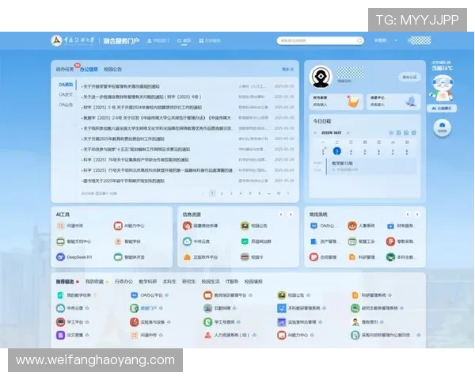The width and height of the screenshot is (475, 380).
Task: Toggle favorite star beside 实验室与设备
Action: [169, 322]
